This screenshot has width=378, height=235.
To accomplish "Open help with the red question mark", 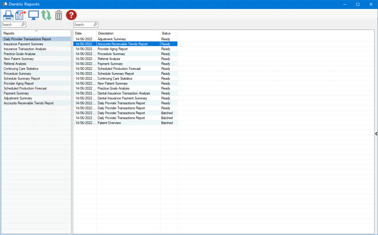I will tap(71, 15).
